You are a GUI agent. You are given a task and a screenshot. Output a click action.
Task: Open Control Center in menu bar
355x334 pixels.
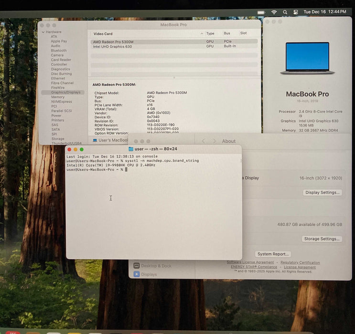click(x=296, y=12)
